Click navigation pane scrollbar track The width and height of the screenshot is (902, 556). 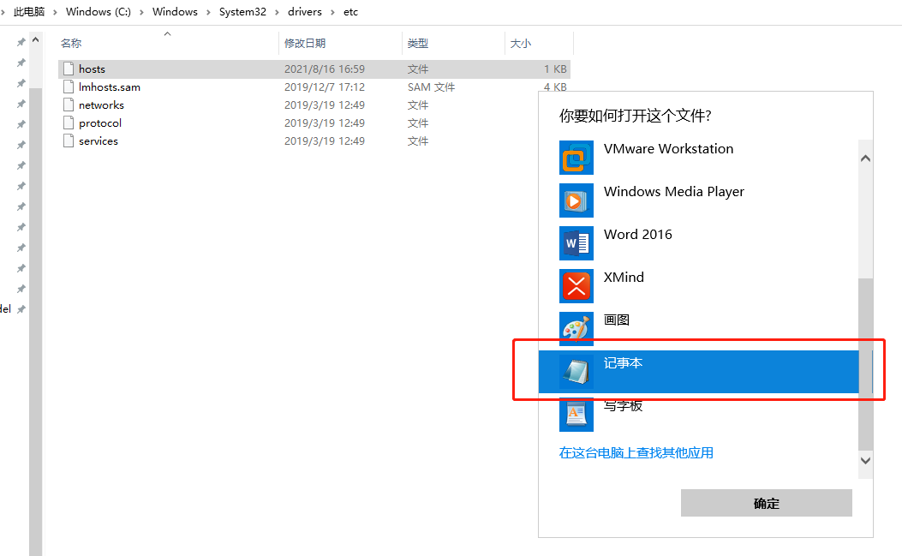coord(36,322)
